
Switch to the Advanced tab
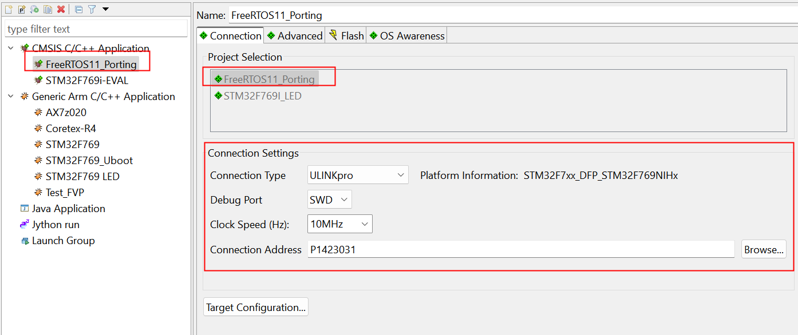pos(294,36)
